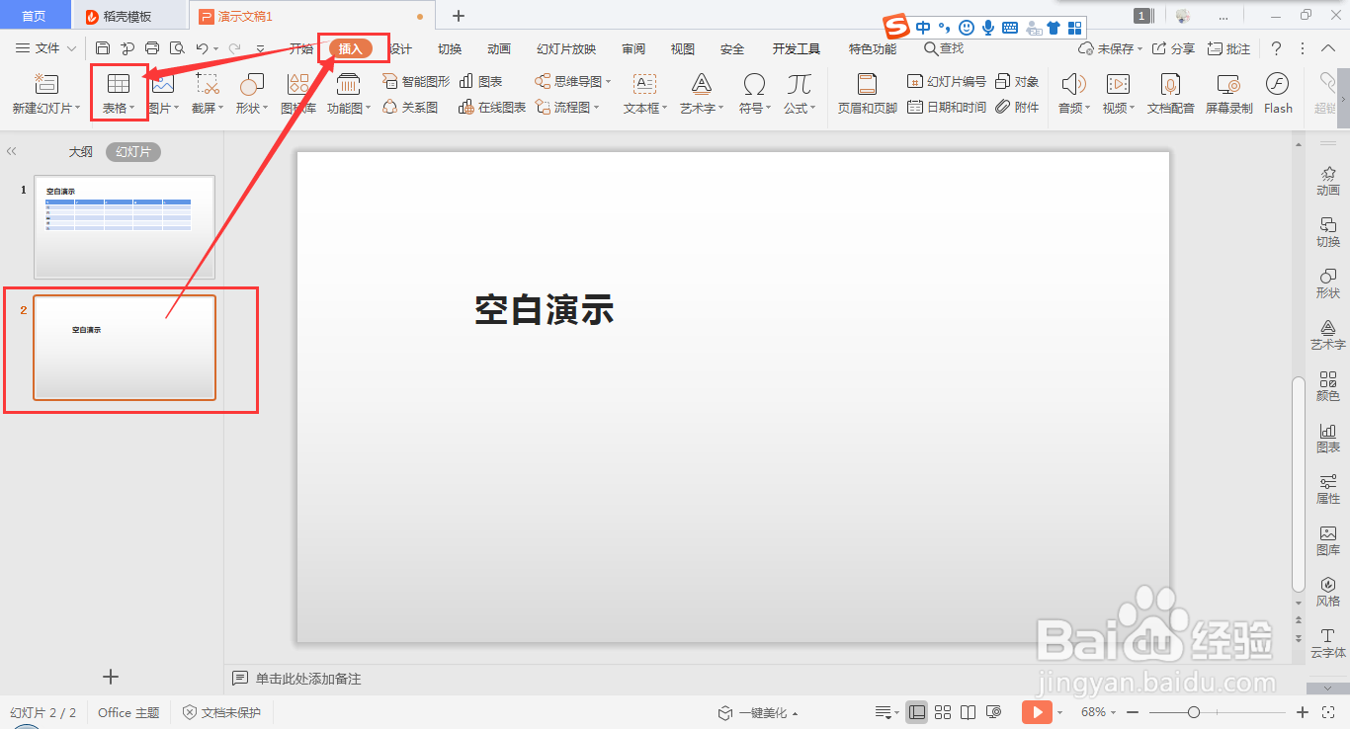The width and height of the screenshot is (1350, 729).
Task: Insert a 图表 chart
Action: (x=481, y=81)
